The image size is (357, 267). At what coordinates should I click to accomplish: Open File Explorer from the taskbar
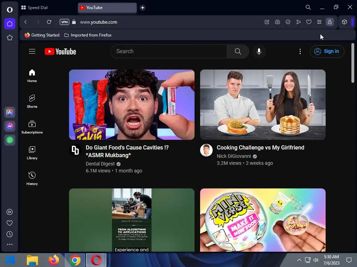click(x=32, y=260)
